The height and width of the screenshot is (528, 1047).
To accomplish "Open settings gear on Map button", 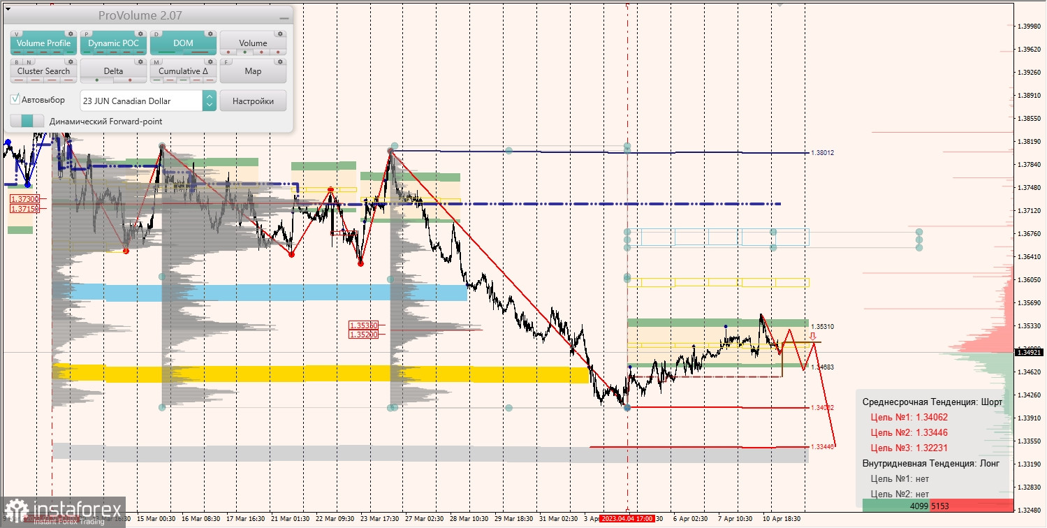I will 279,61.
